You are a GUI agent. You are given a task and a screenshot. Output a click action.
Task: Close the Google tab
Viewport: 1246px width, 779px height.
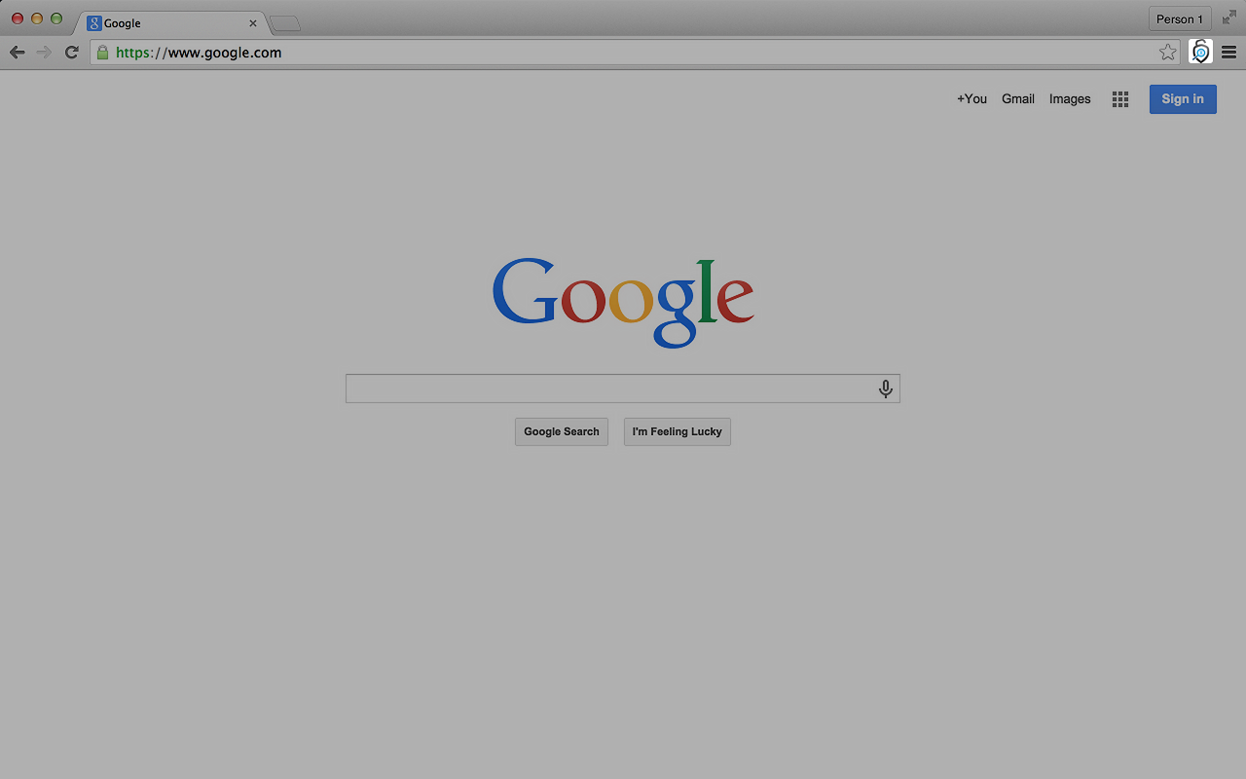point(253,23)
